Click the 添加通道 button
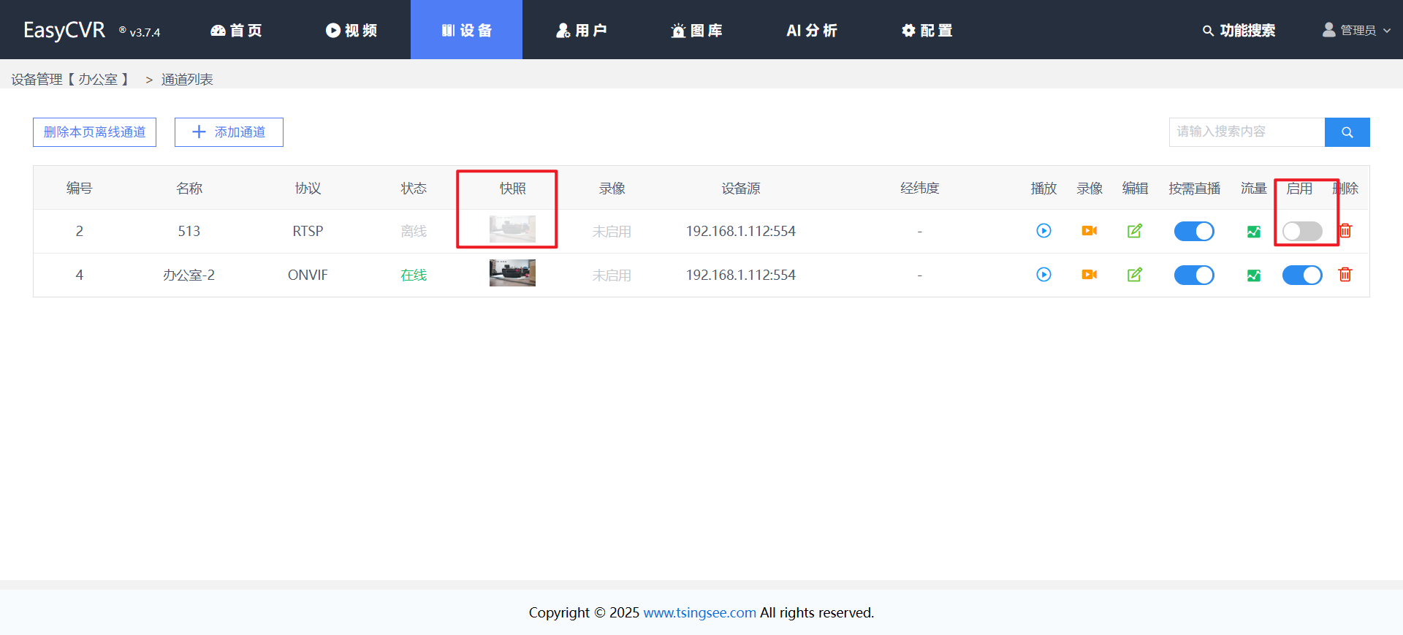This screenshot has height=635, width=1403. [x=229, y=132]
